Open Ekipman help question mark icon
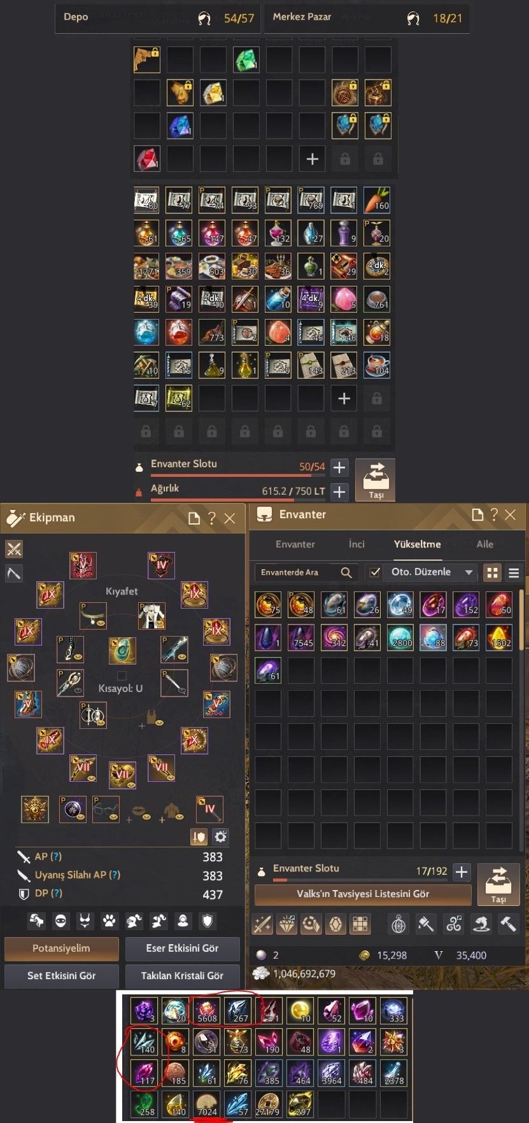Screen dimensions: 529x1123 212,518
